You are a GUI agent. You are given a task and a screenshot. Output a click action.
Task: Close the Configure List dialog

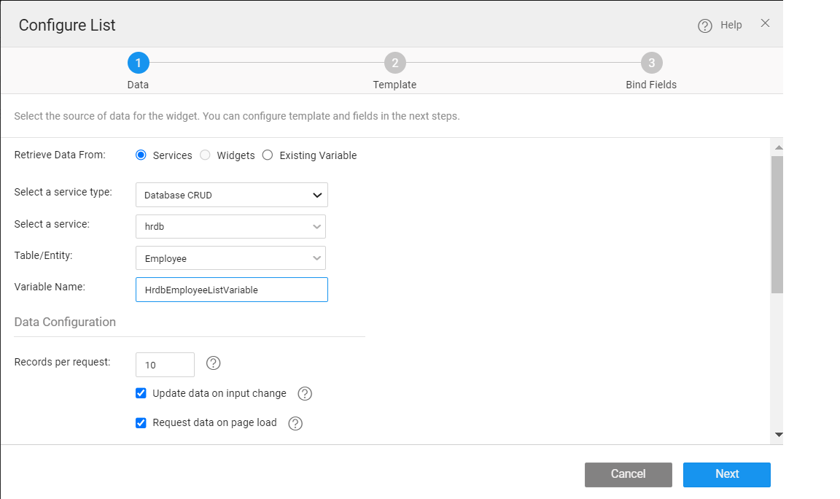[765, 23]
